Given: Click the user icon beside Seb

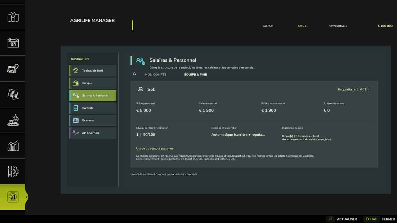Looking at the screenshot, I should coord(141,89).
